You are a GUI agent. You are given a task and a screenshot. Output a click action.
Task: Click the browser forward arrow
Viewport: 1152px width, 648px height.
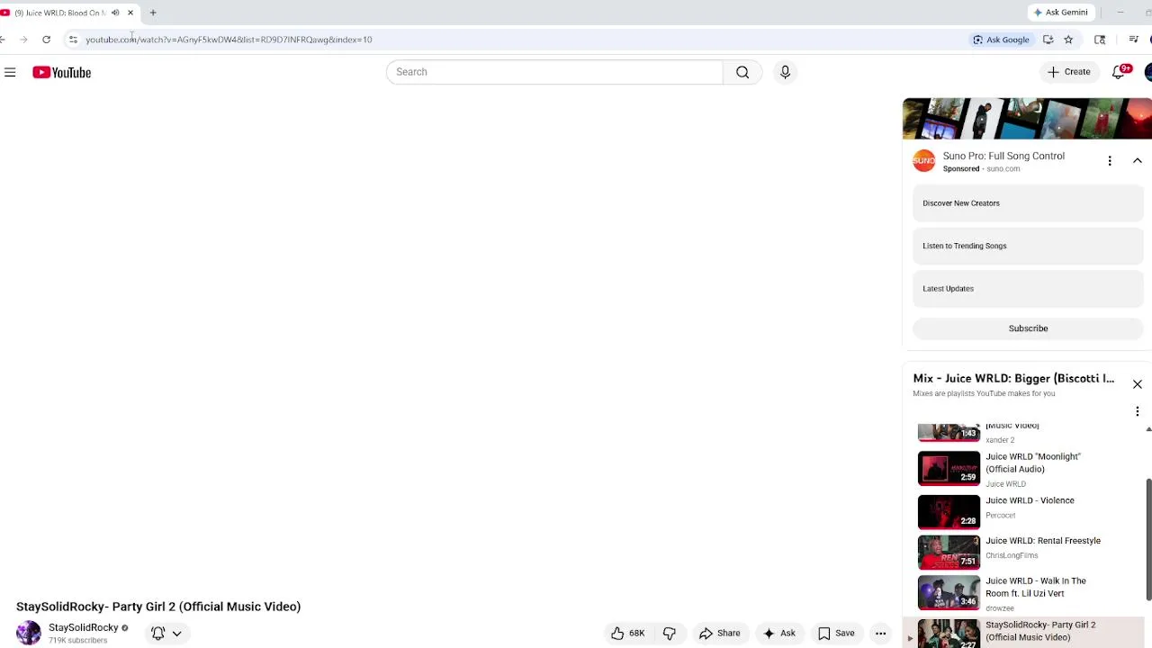click(x=23, y=40)
